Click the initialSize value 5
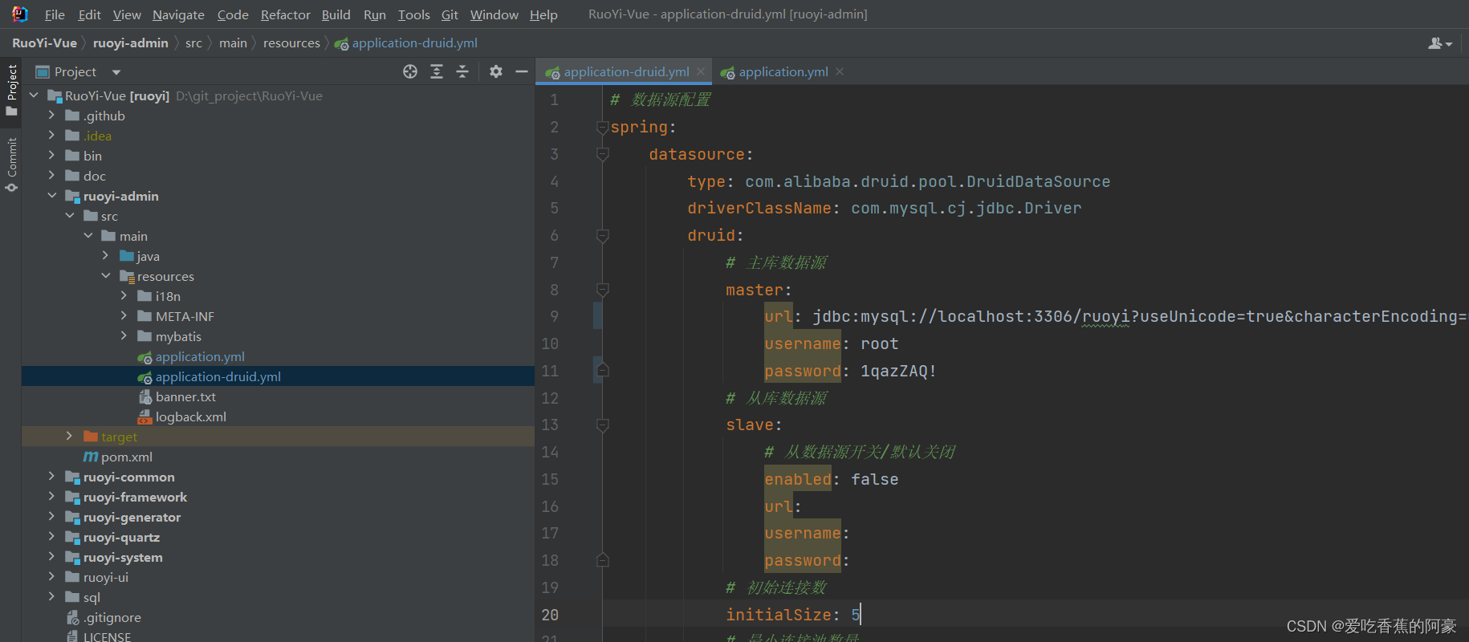The width and height of the screenshot is (1469, 642). coord(856,615)
